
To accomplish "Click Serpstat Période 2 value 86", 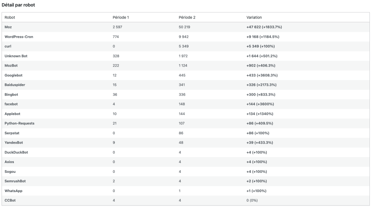I will (181, 133).
